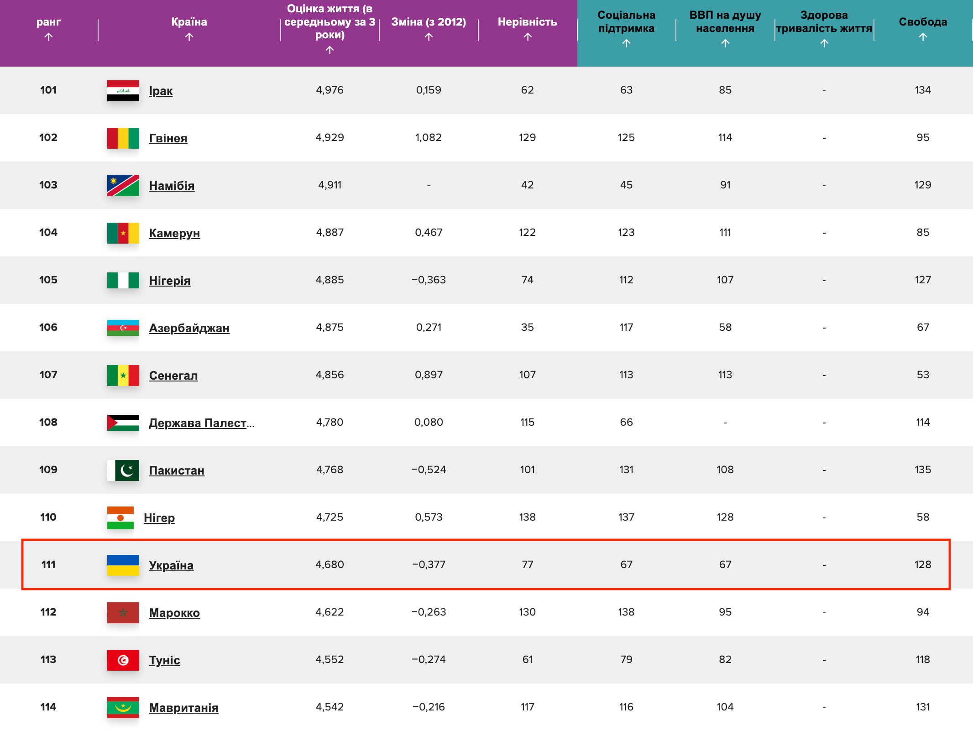Click the Нерівність sort arrow

pos(528,37)
